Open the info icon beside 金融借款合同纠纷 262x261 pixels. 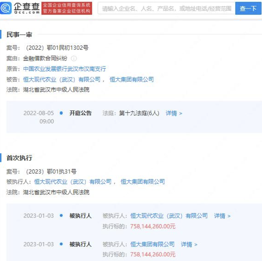74,58
